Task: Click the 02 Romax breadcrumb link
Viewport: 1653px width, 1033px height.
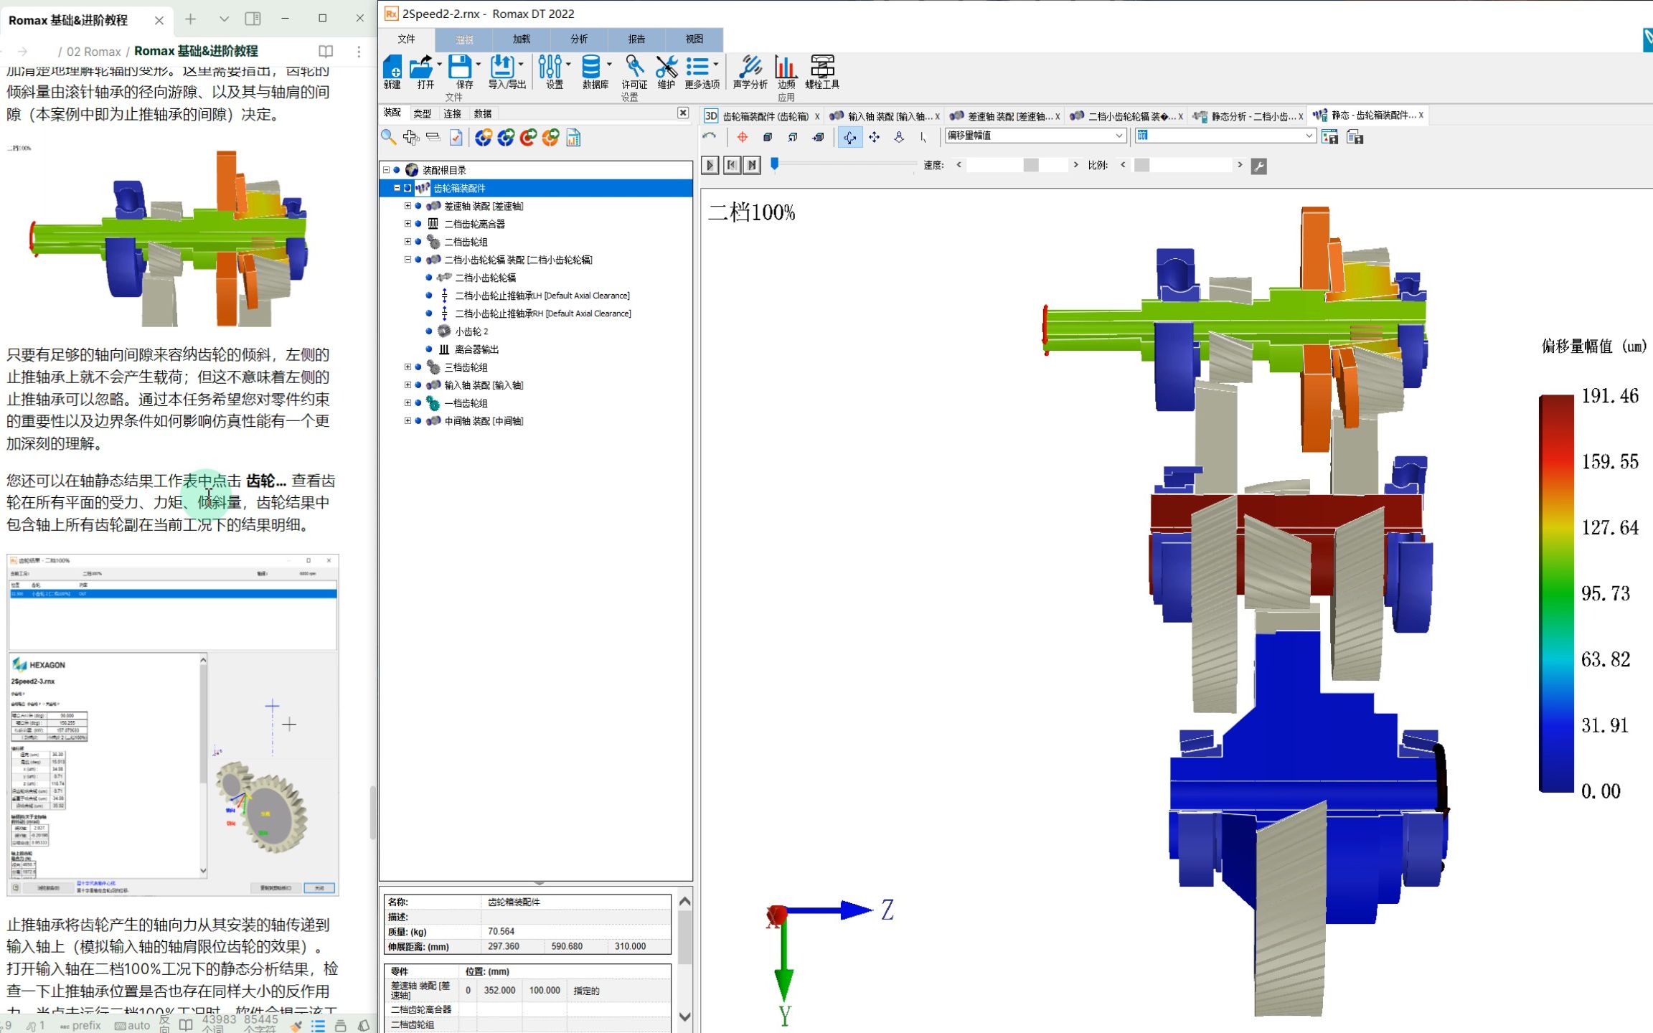Action: tap(93, 52)
